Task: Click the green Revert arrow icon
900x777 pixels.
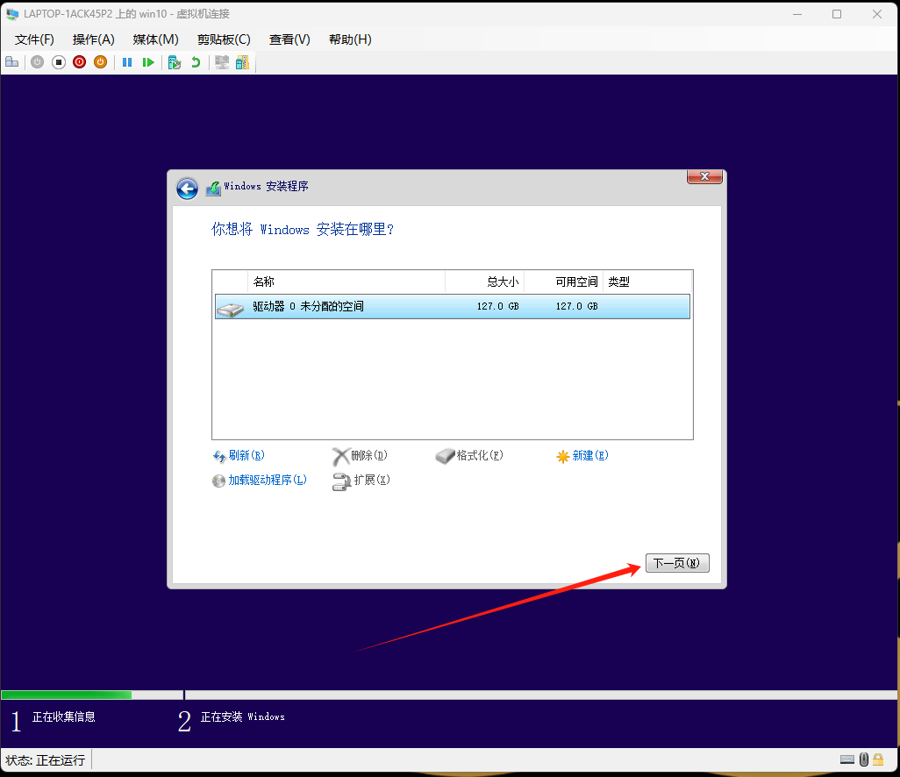Action: (196, 62)
